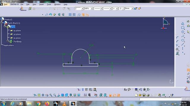This screenshot has width=190, height=106.
Task: Open the Window menu
Action: click(x=57, y=4)
